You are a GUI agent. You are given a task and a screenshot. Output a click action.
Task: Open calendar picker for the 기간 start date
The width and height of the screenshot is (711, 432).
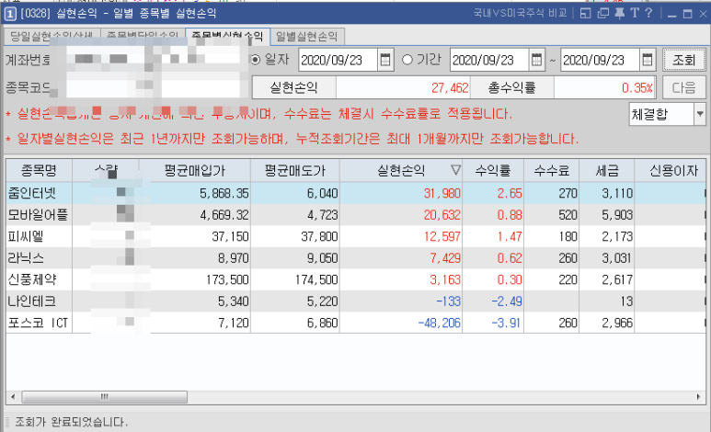click(536, 60)
